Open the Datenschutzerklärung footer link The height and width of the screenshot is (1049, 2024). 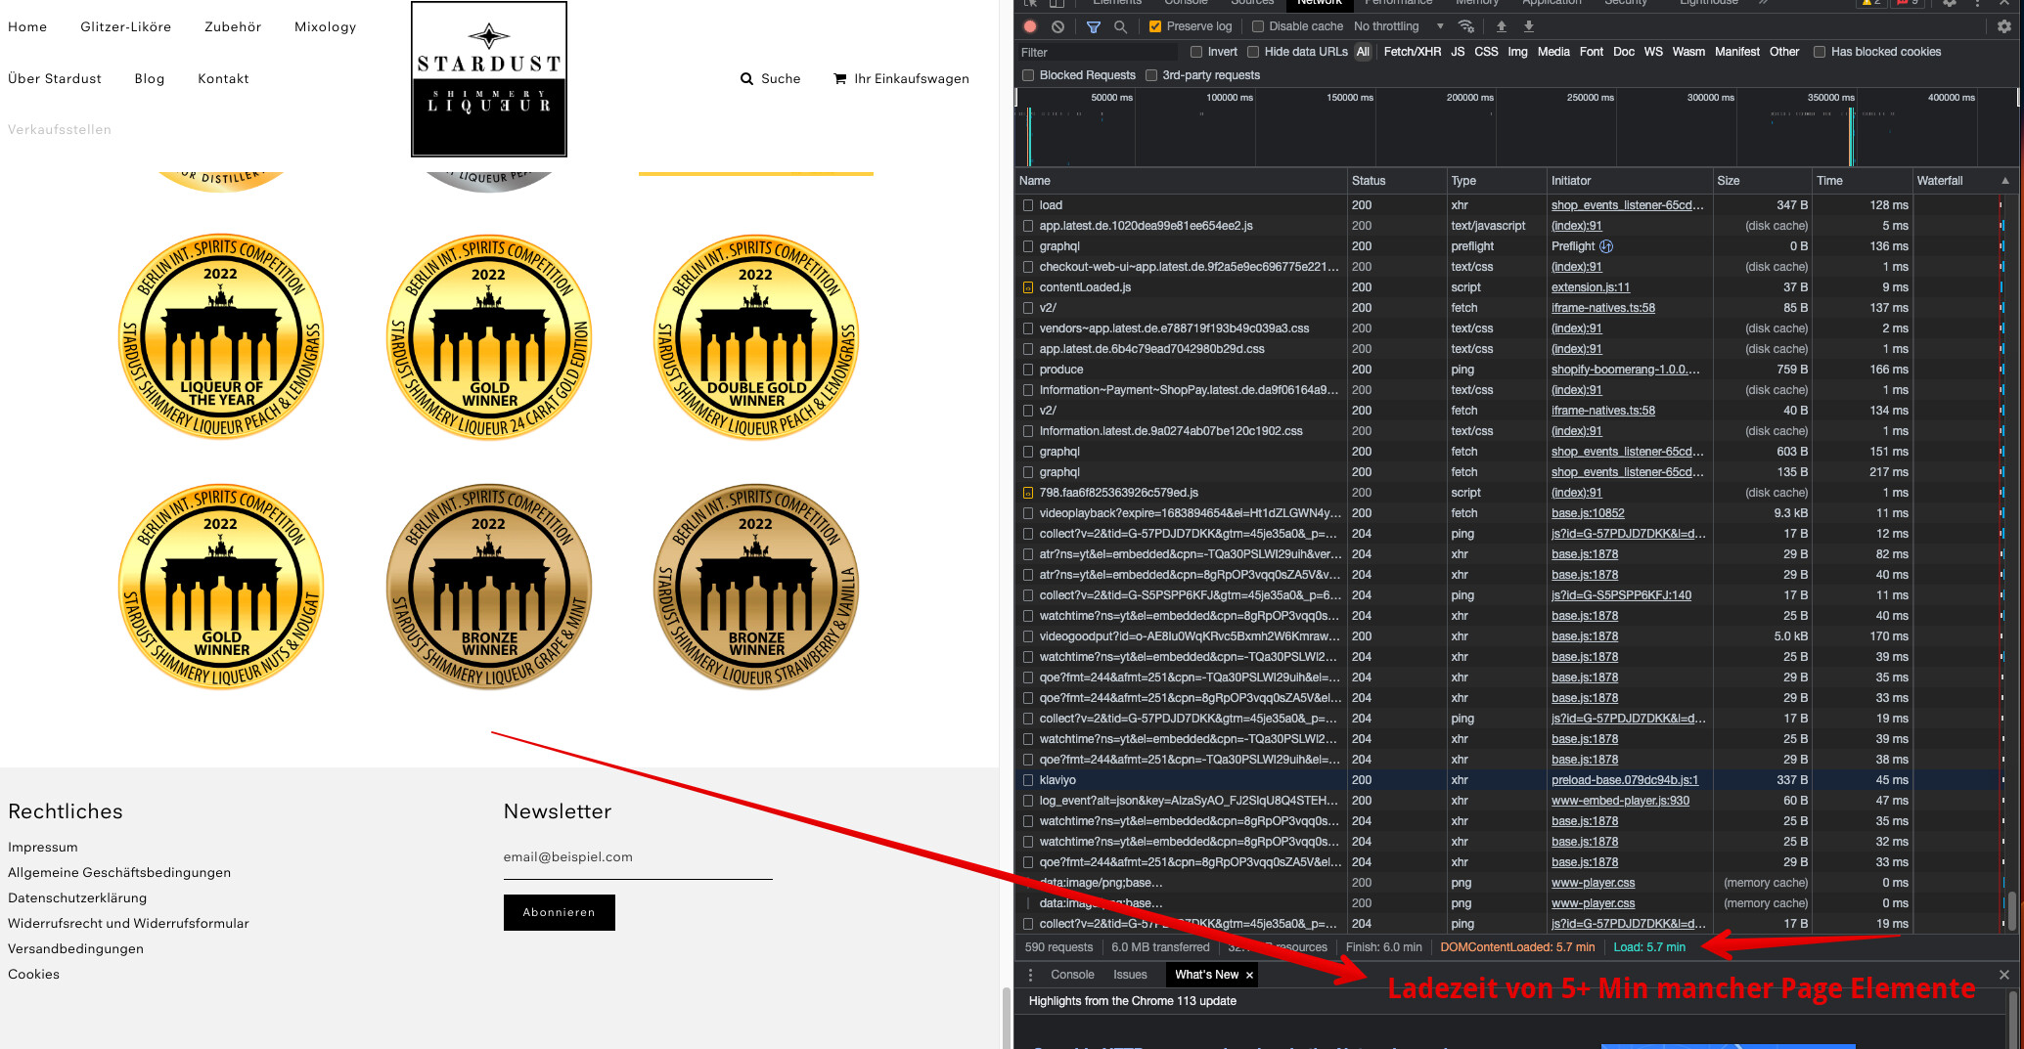[77, 898]
